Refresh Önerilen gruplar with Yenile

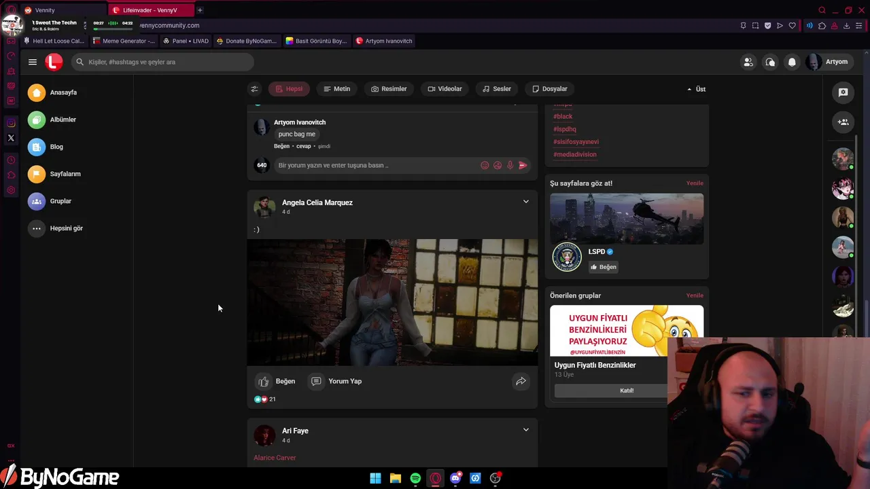(x=695, y=295)
